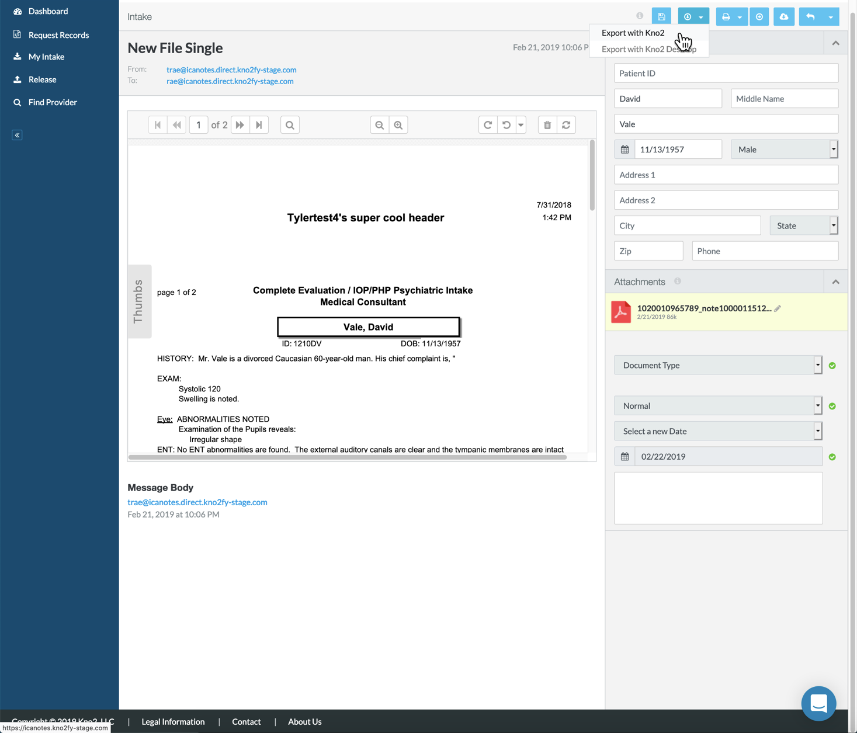Zoom out the document viewer
This screenshot has width=857, height=733.
click(380, 125)
